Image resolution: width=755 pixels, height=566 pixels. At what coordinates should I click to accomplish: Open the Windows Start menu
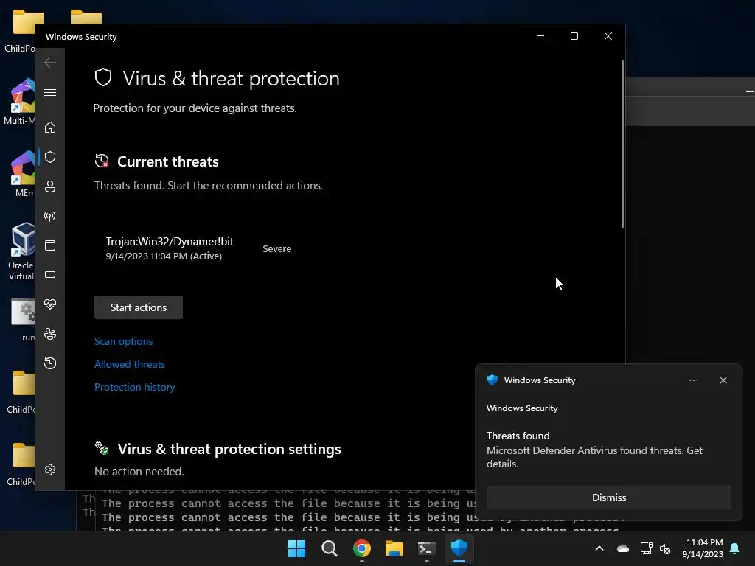[x=296, y=548]
